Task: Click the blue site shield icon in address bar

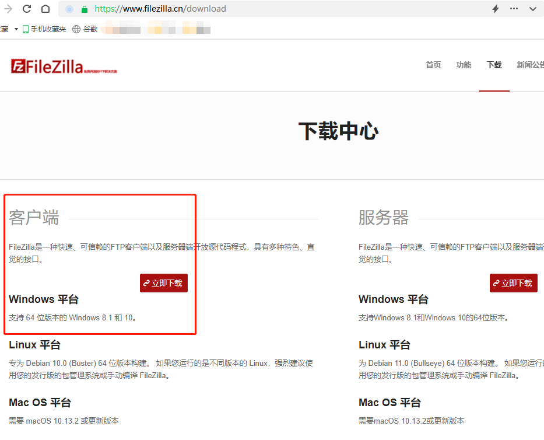Action: (x=69, y=9)
